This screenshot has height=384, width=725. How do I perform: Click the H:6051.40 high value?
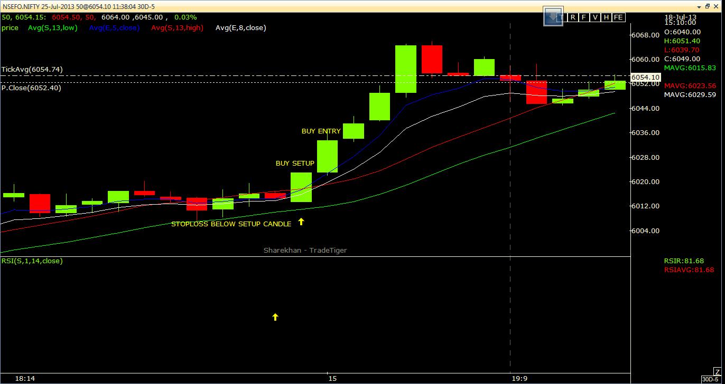[682, 41]
